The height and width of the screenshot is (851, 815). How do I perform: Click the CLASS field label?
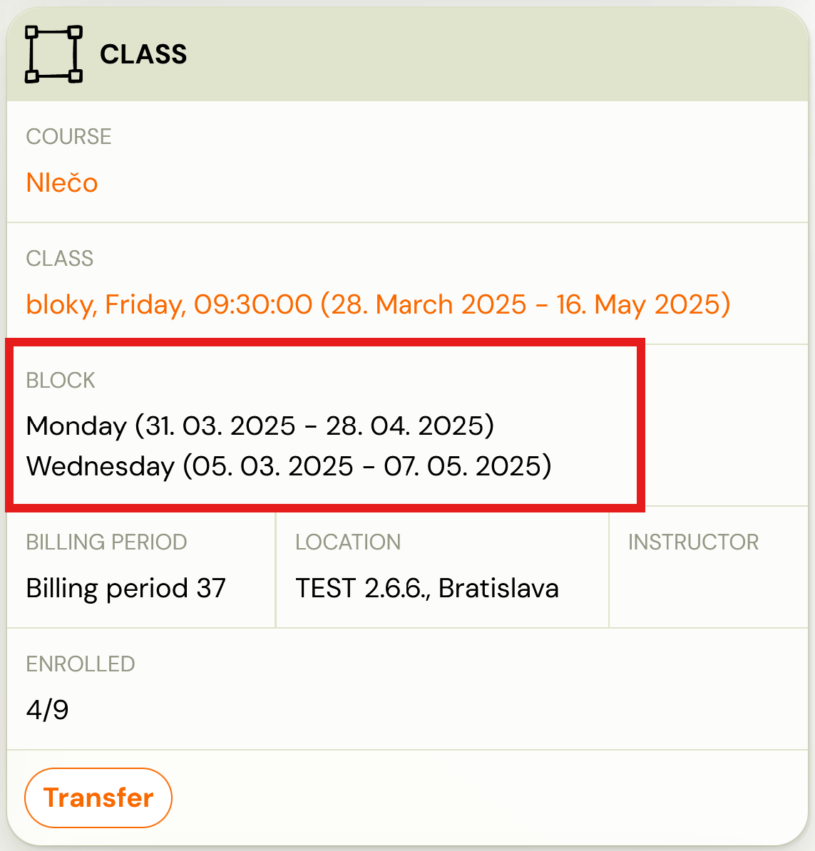pyautogui.click(x=60, y=259)
